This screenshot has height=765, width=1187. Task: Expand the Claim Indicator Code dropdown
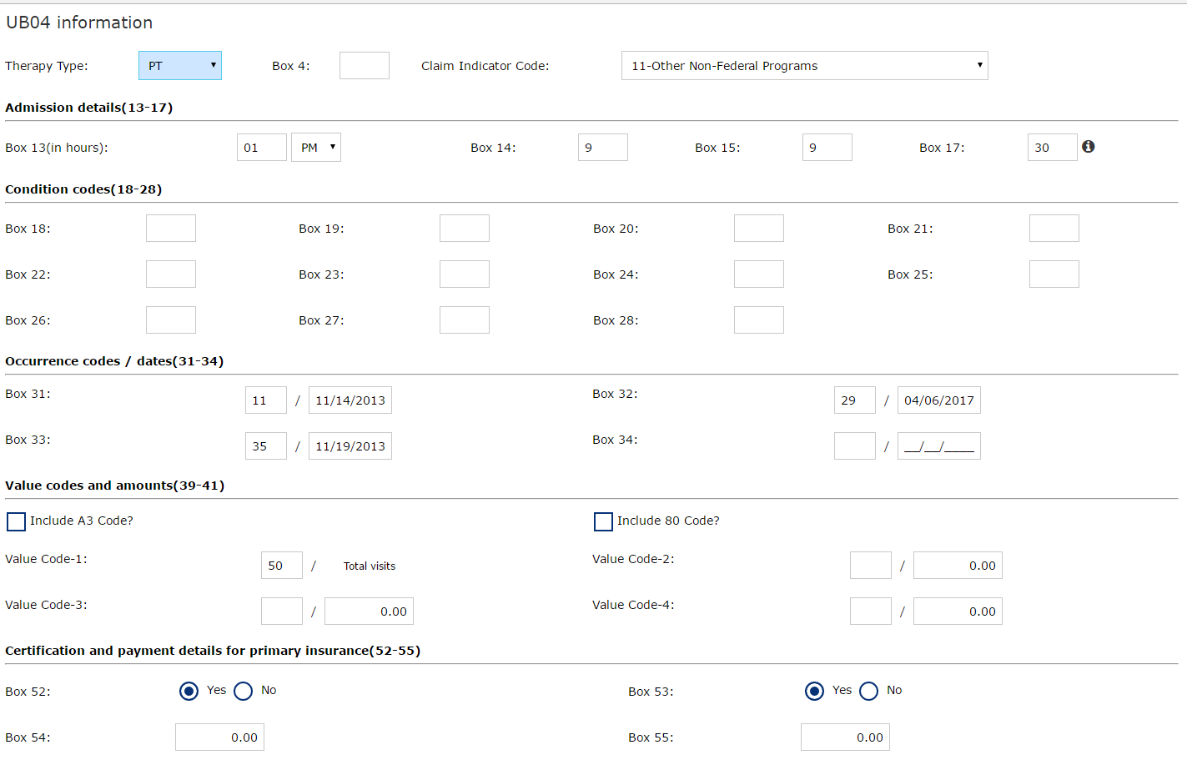tap(804, 66)
